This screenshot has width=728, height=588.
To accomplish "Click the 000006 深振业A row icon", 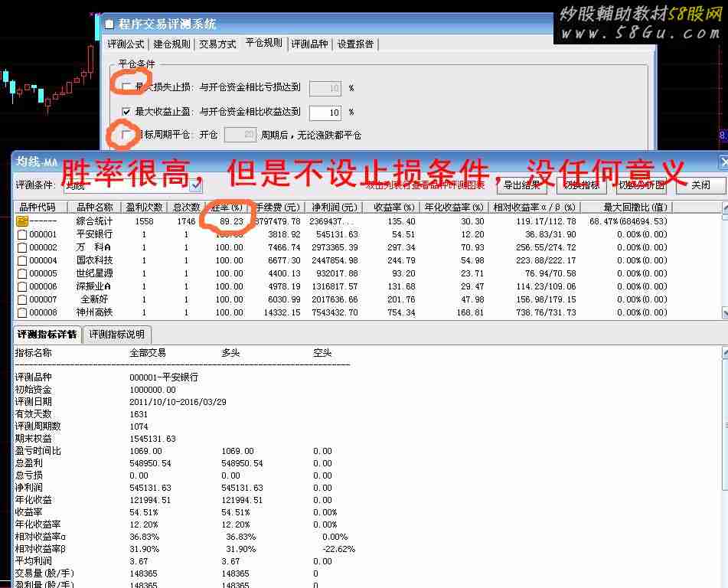I will [x=22, y=286].
